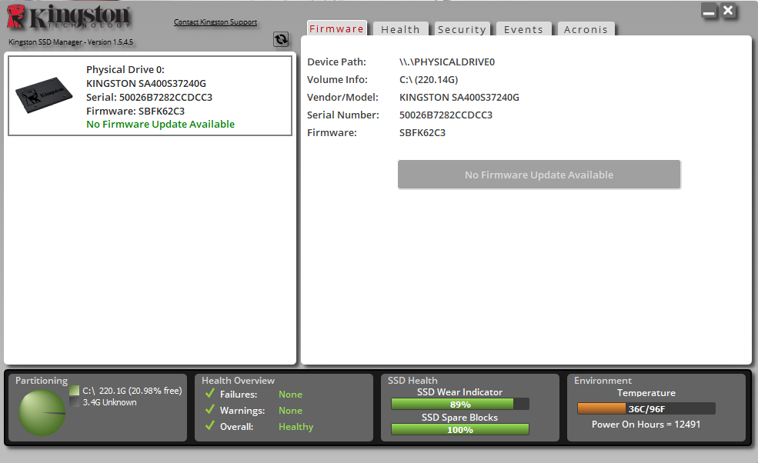758x463 pixels.
Task: Click the Warnings None status value
Action: 291,411
